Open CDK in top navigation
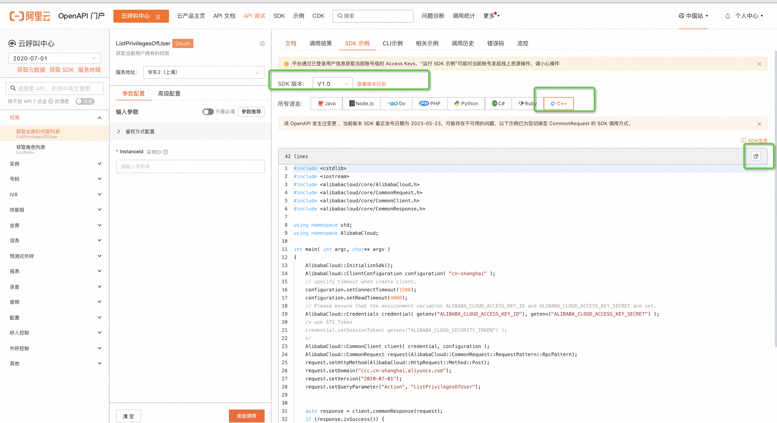This screenshot has width=777, height=423. [x=318, y=16]
